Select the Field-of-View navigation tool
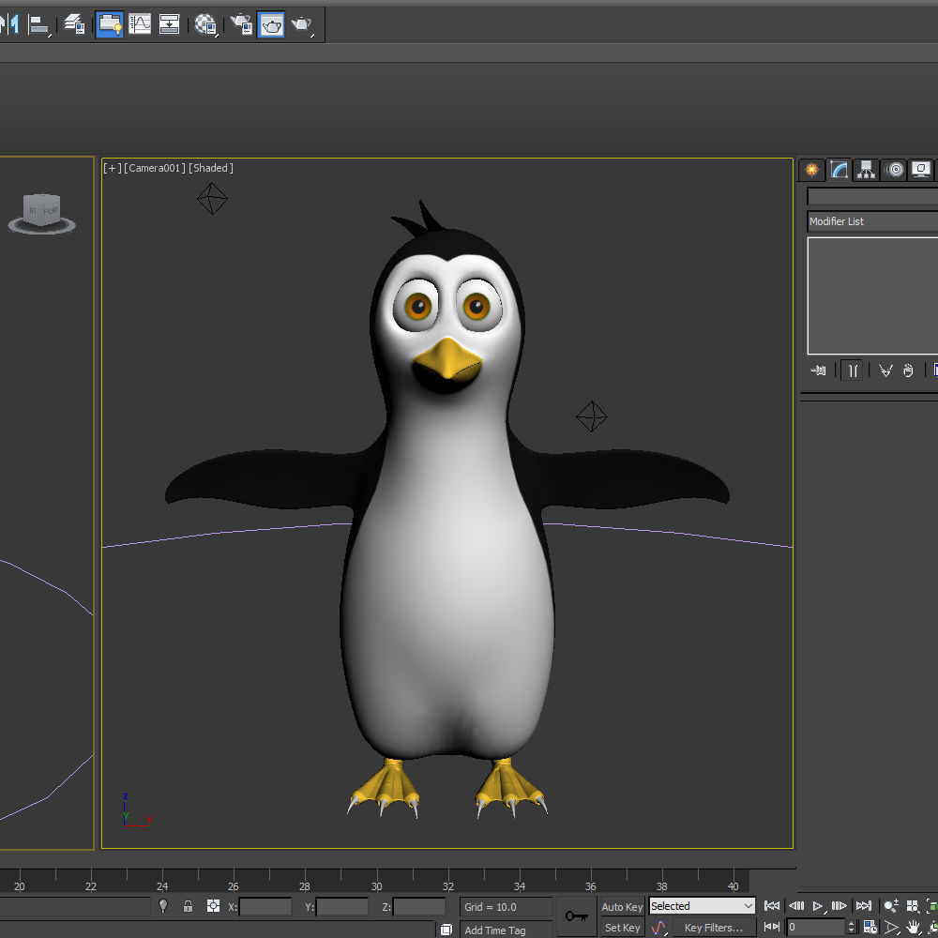The height and width of the screenshot is (938, 938). (892, 928)
